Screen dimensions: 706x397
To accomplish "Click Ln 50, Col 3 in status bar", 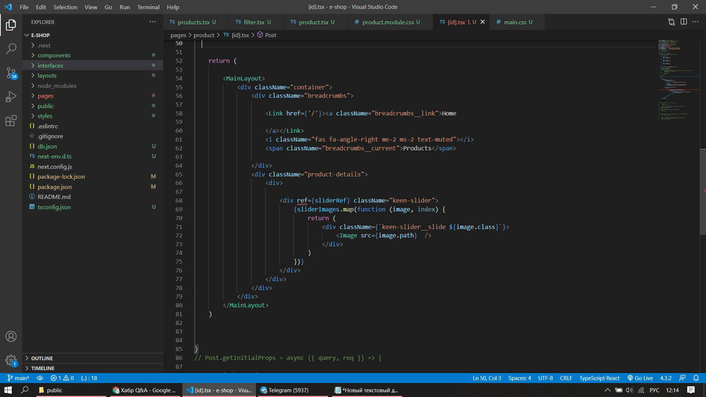I will pos(487,378).
